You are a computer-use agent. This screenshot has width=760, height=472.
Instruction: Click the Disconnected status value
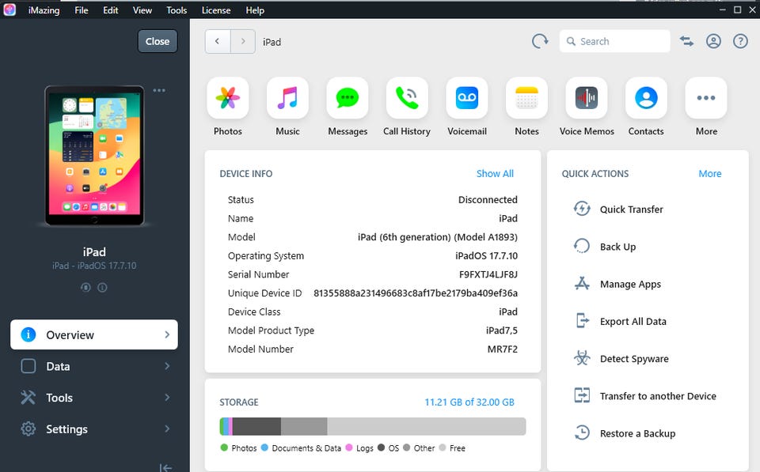(488, 199)
